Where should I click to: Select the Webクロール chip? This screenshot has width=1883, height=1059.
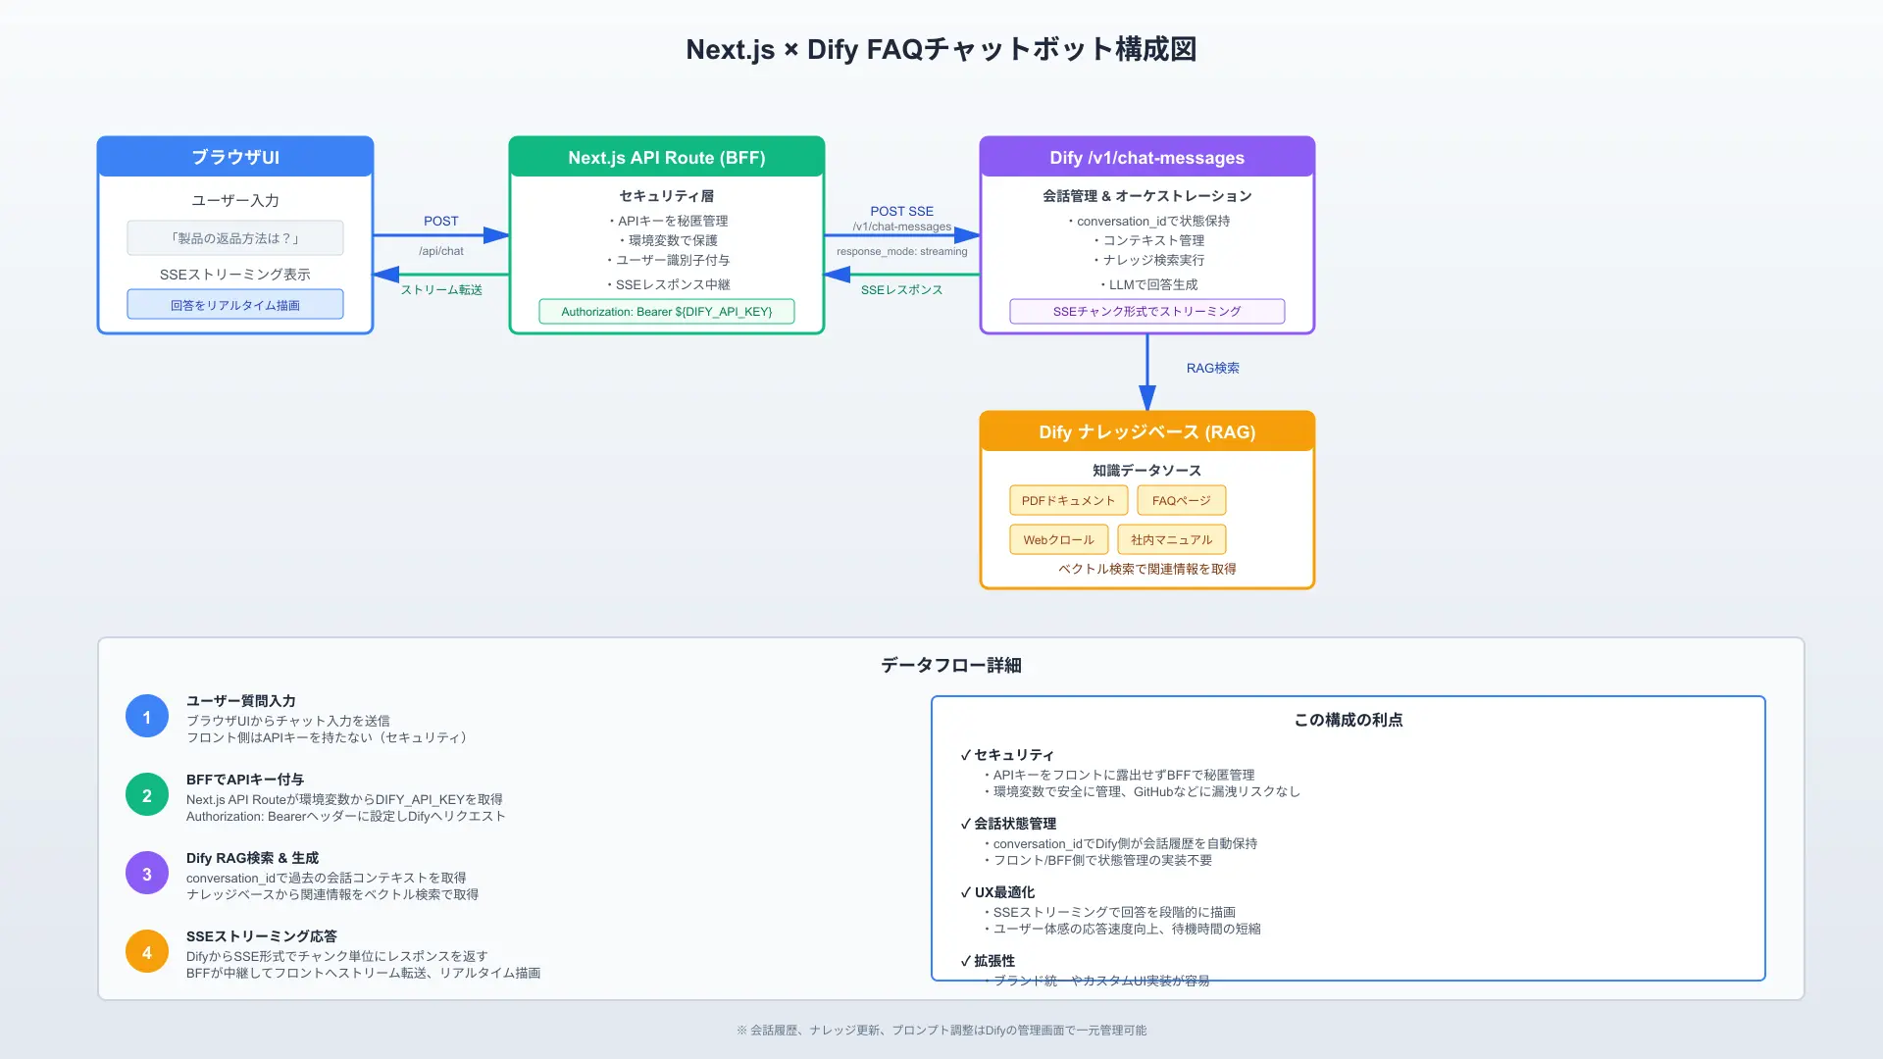click(1059, 539)
